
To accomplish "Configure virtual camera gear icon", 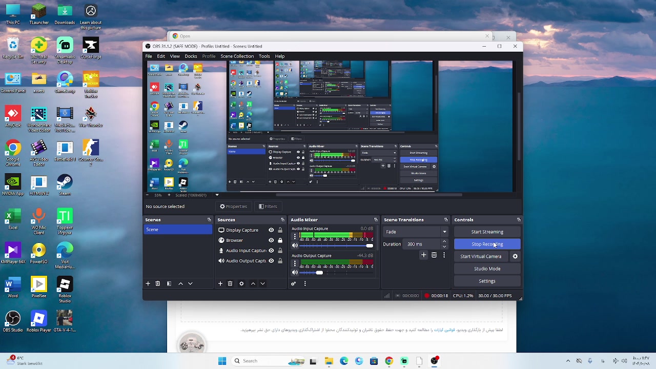I will [x=515, y=256].
